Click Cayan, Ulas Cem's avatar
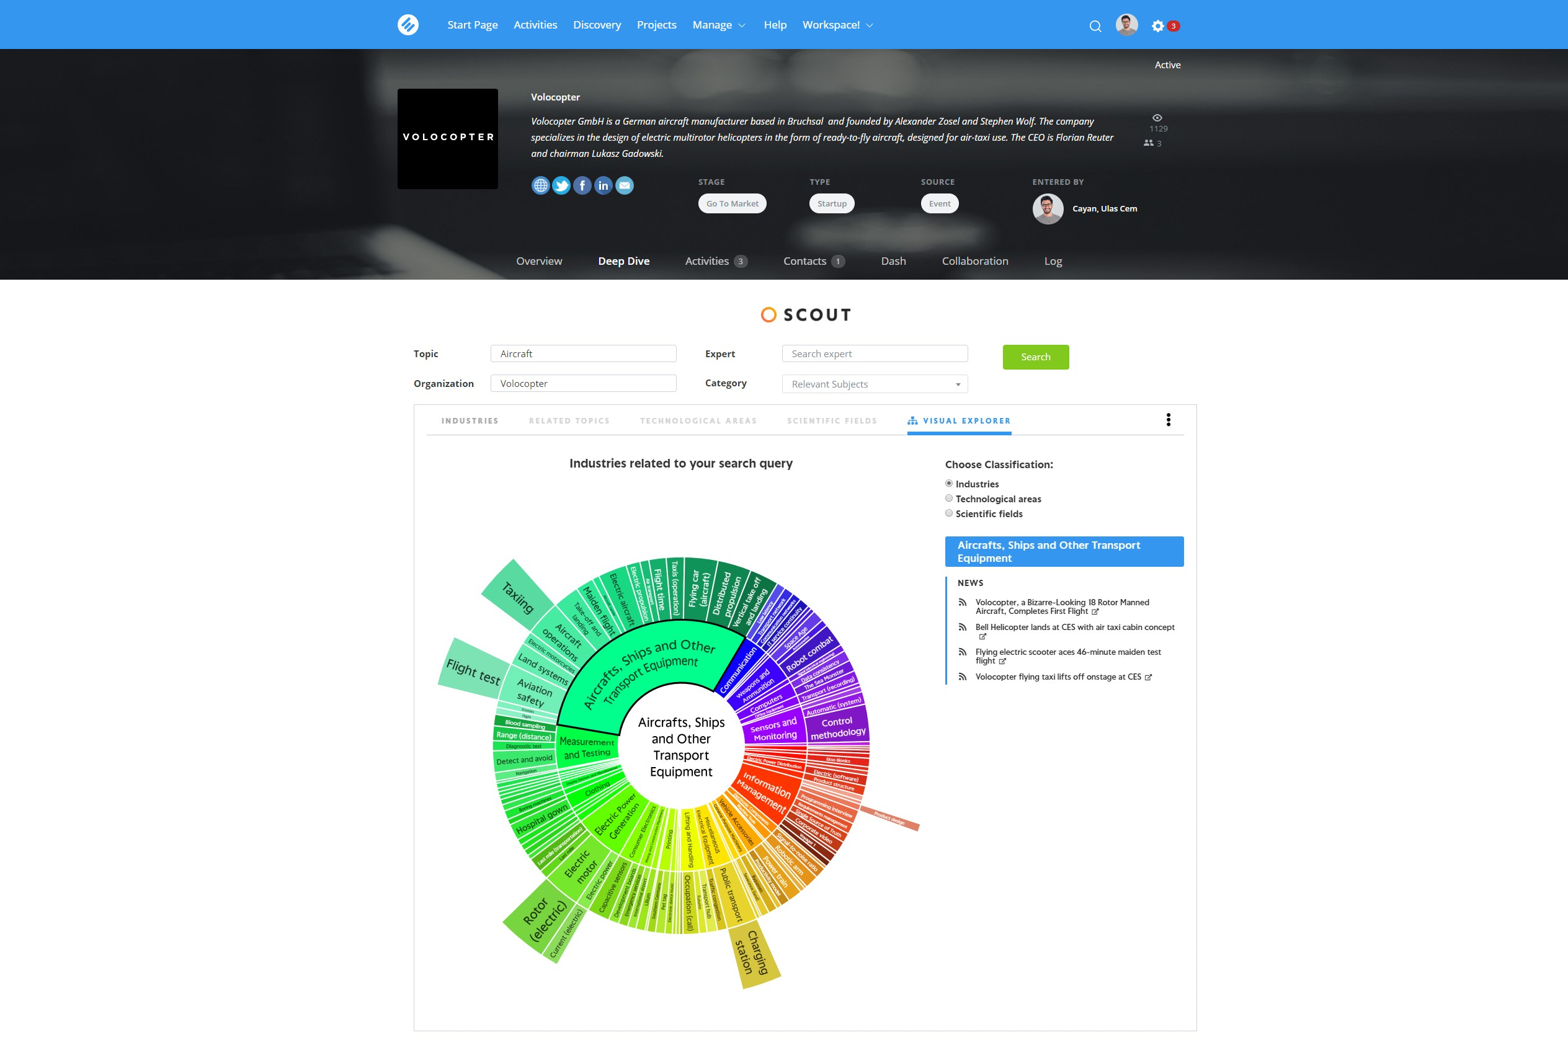The width and height of the screenshot is (1568, 1048). tap(1048, 208)
